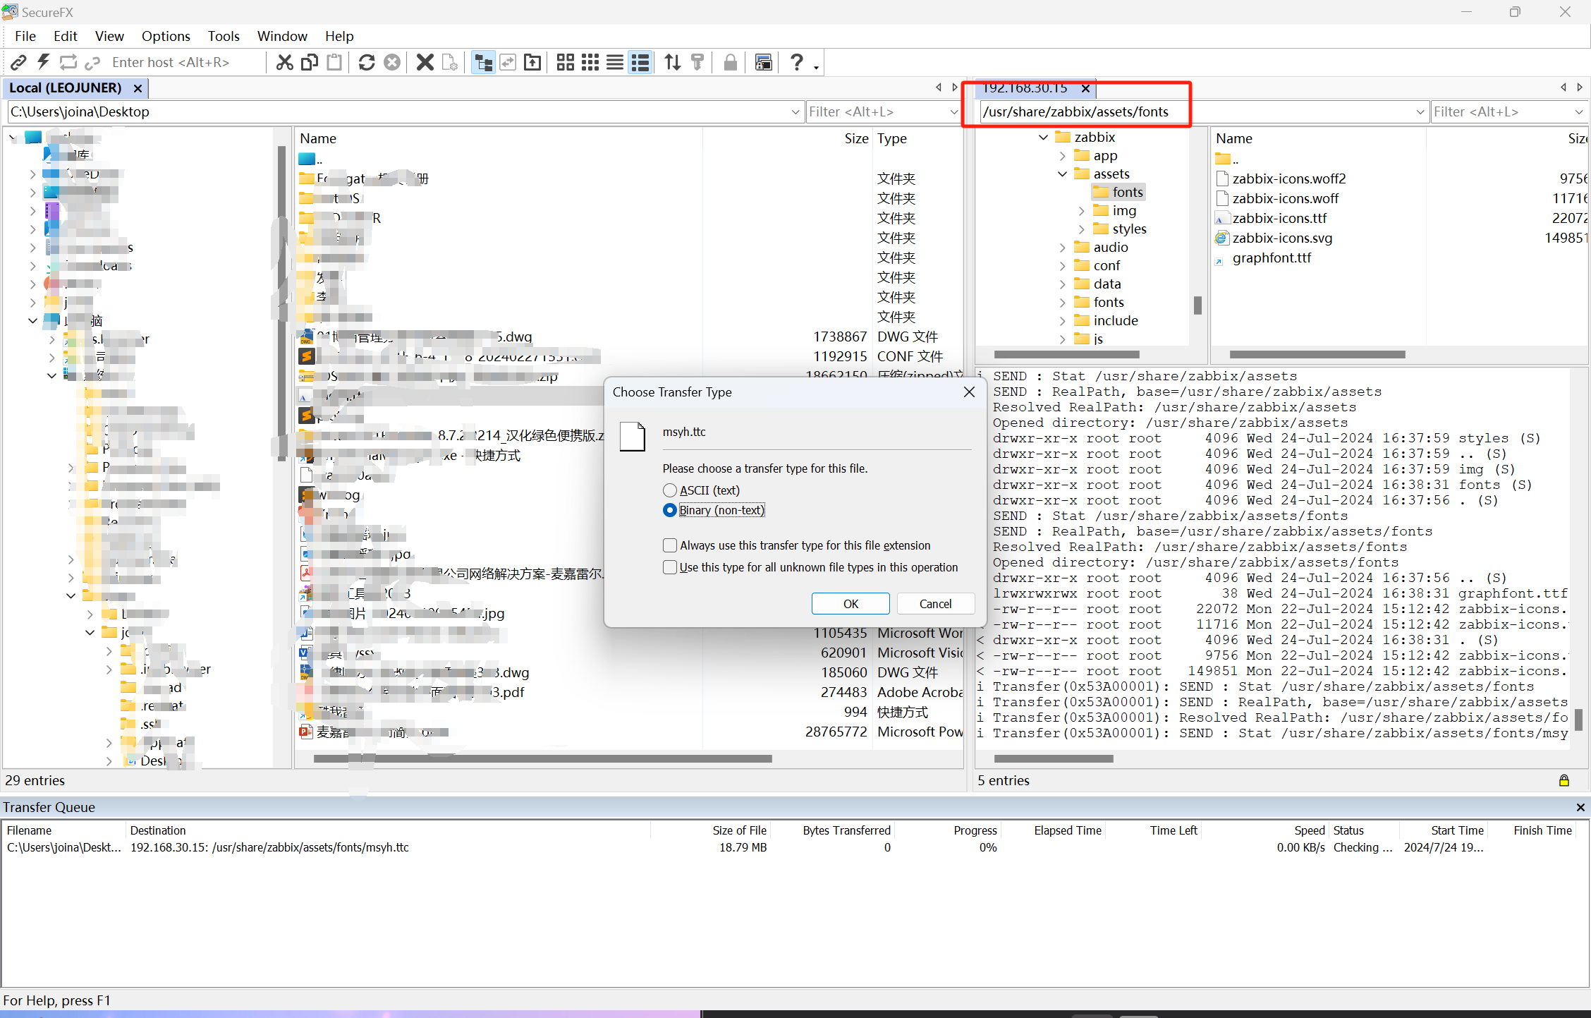Click the Help question mark icon
Viewport: 1591px width, 1018px height.
(x=797, y=63)
